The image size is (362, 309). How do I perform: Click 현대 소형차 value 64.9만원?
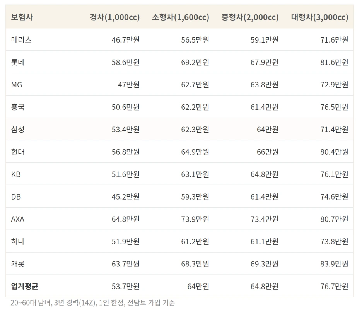(x=195, y=152)
